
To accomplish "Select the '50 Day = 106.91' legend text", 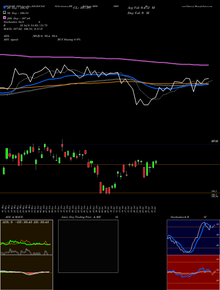I will click(x=18, y=13).
